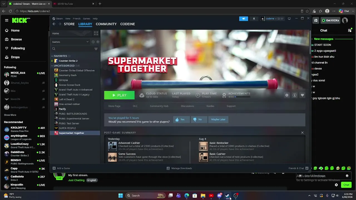Click the Advanced Cashier achievement icon
This screenshot has width=356, height=200.
[112, 146]
